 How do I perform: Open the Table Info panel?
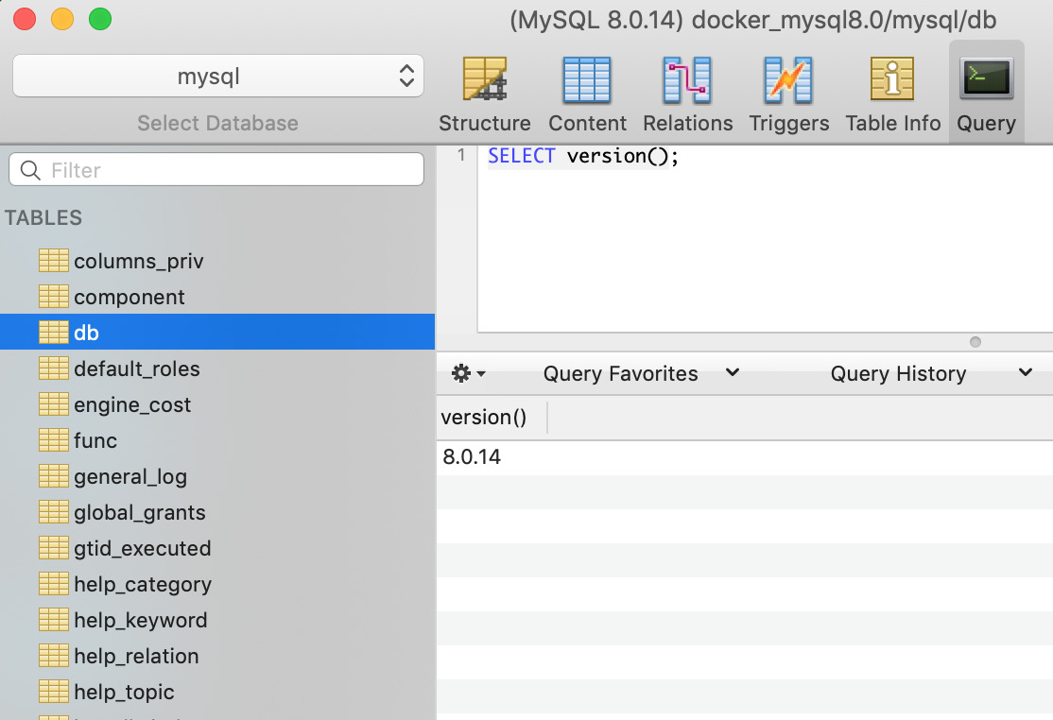[x=892, y=92]
